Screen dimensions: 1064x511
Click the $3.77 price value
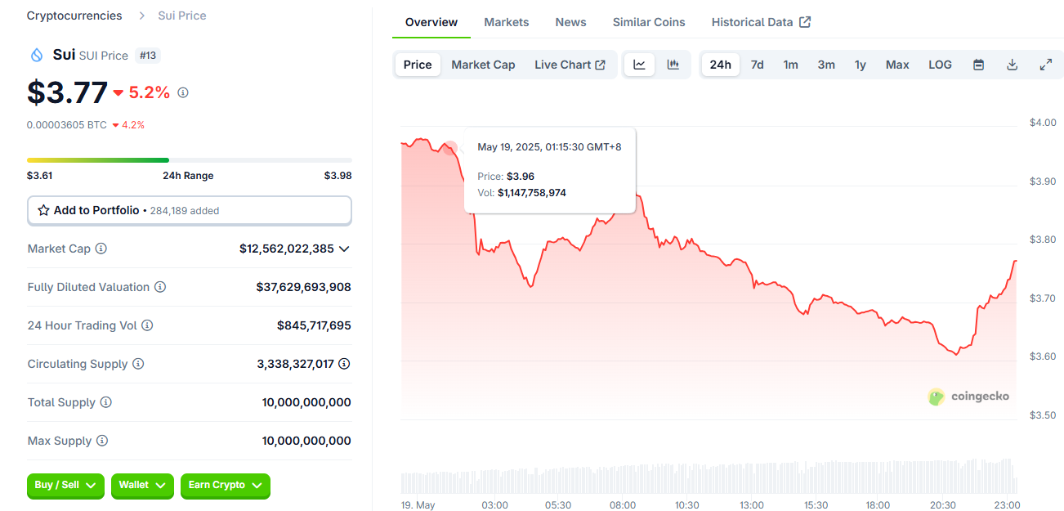67,92
